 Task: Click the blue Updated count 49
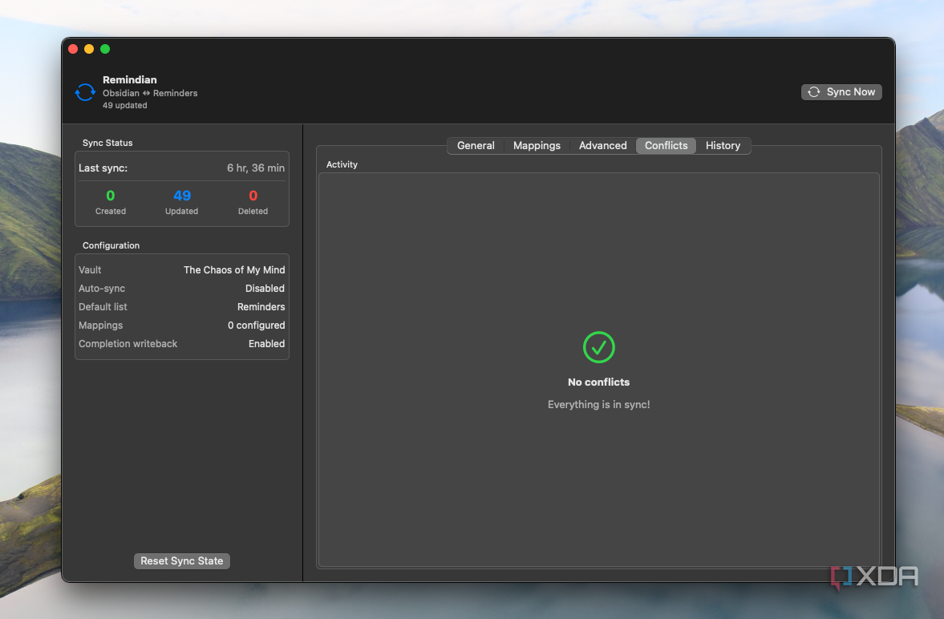[x=182, y=196]
